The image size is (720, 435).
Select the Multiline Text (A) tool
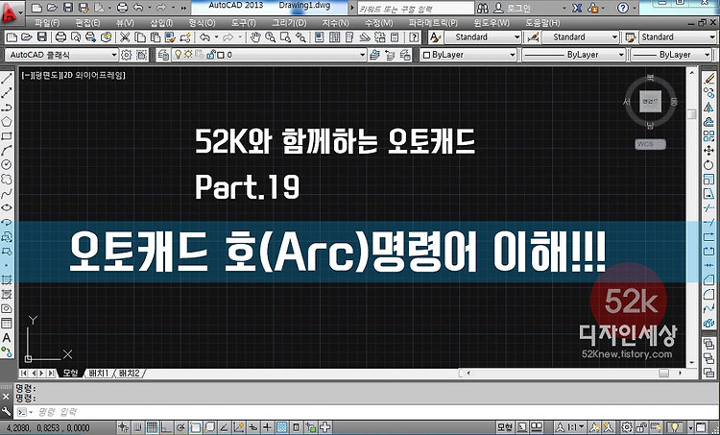(7, 338)
